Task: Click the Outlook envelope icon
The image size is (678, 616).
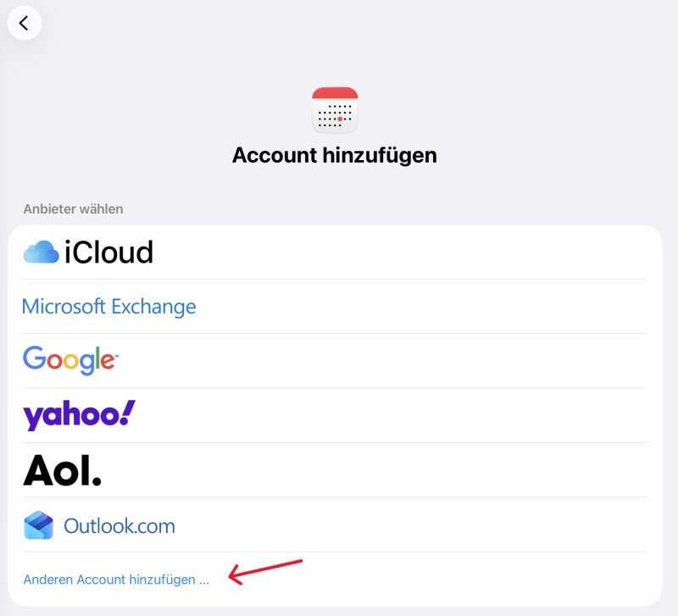Action: click(38, 524)
